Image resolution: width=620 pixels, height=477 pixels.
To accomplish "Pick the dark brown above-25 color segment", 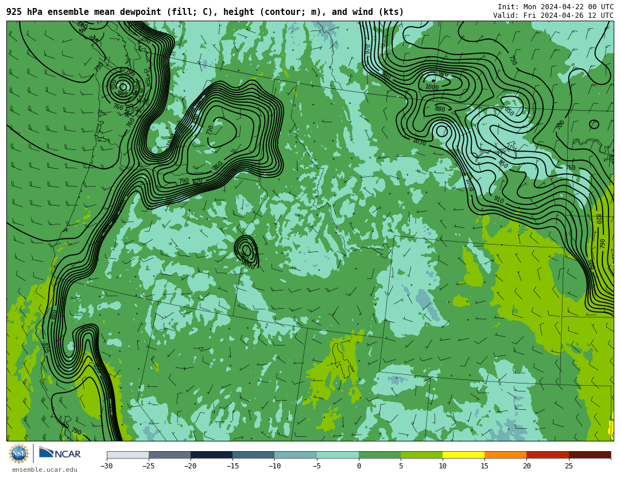I will pyautogui.click(x=590, y=455).
